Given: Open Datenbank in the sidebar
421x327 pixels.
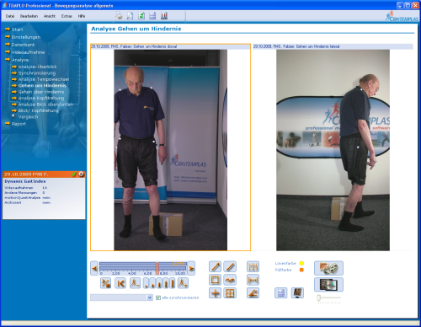Looking at the screenshot, I should (x=23, y=45).
